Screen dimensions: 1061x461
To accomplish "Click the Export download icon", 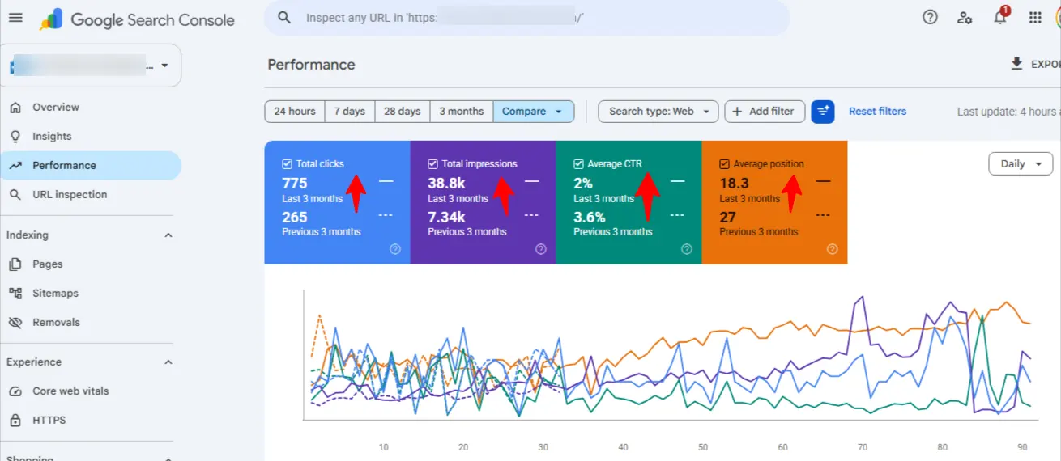I will point(1016,64).
